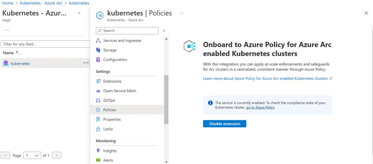373x164 pixels.
Task: Open the kubernetes cluster name link
Action: point(20,63)
